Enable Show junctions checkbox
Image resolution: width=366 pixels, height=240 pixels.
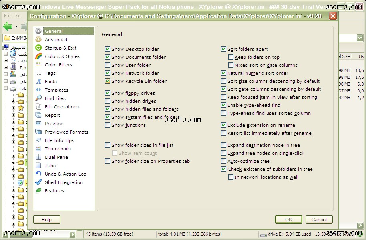click(107, 125)
